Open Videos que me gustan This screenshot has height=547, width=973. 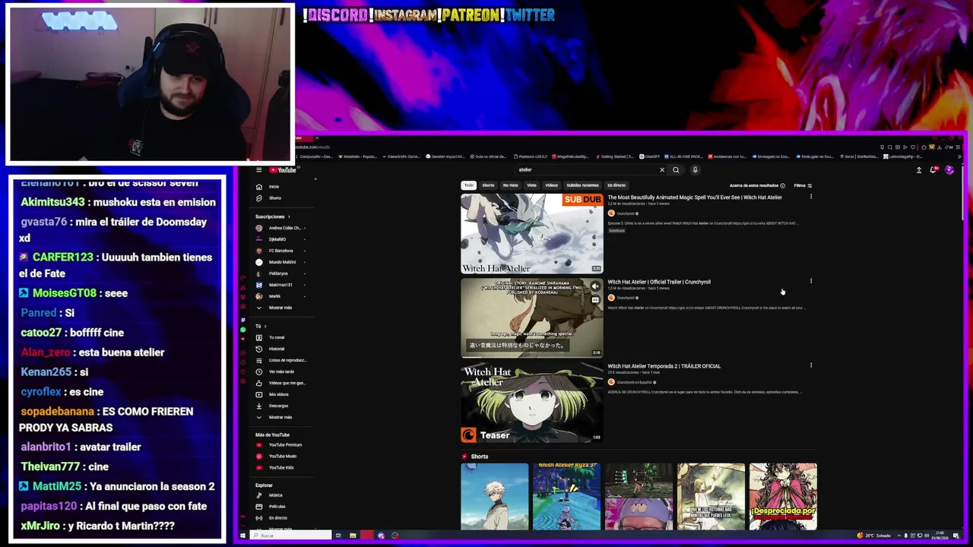coord(280,383)
